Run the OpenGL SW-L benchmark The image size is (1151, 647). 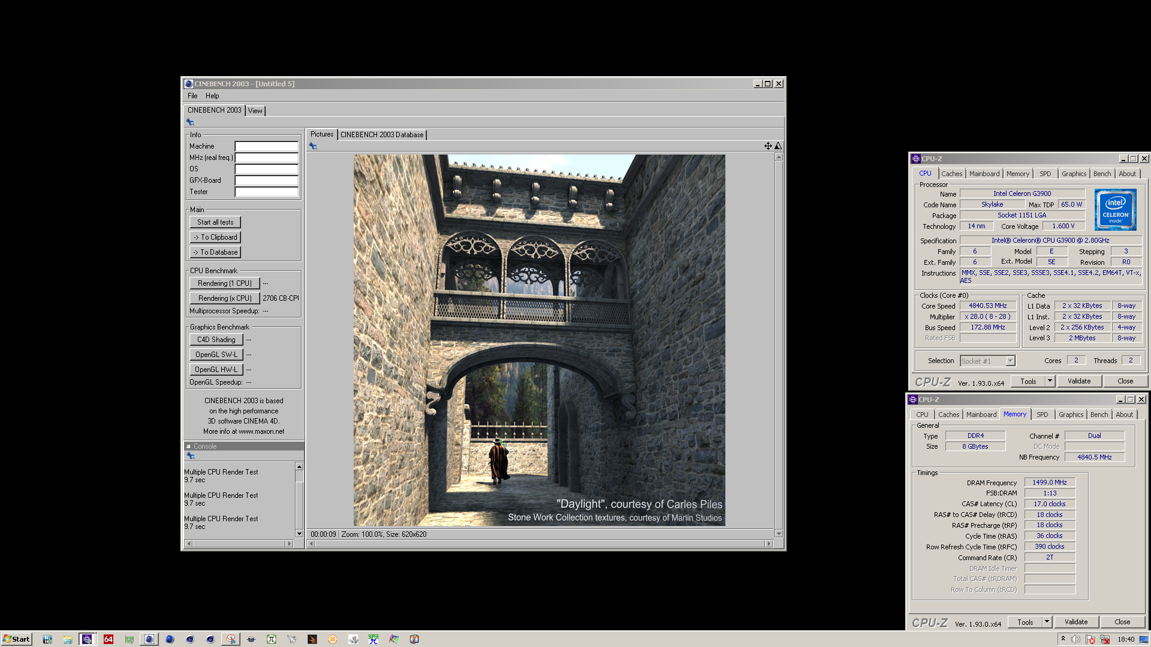(216, 355)
